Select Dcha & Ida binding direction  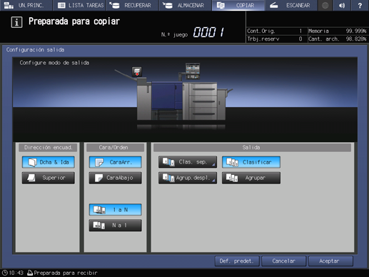[x=49, y=162]
